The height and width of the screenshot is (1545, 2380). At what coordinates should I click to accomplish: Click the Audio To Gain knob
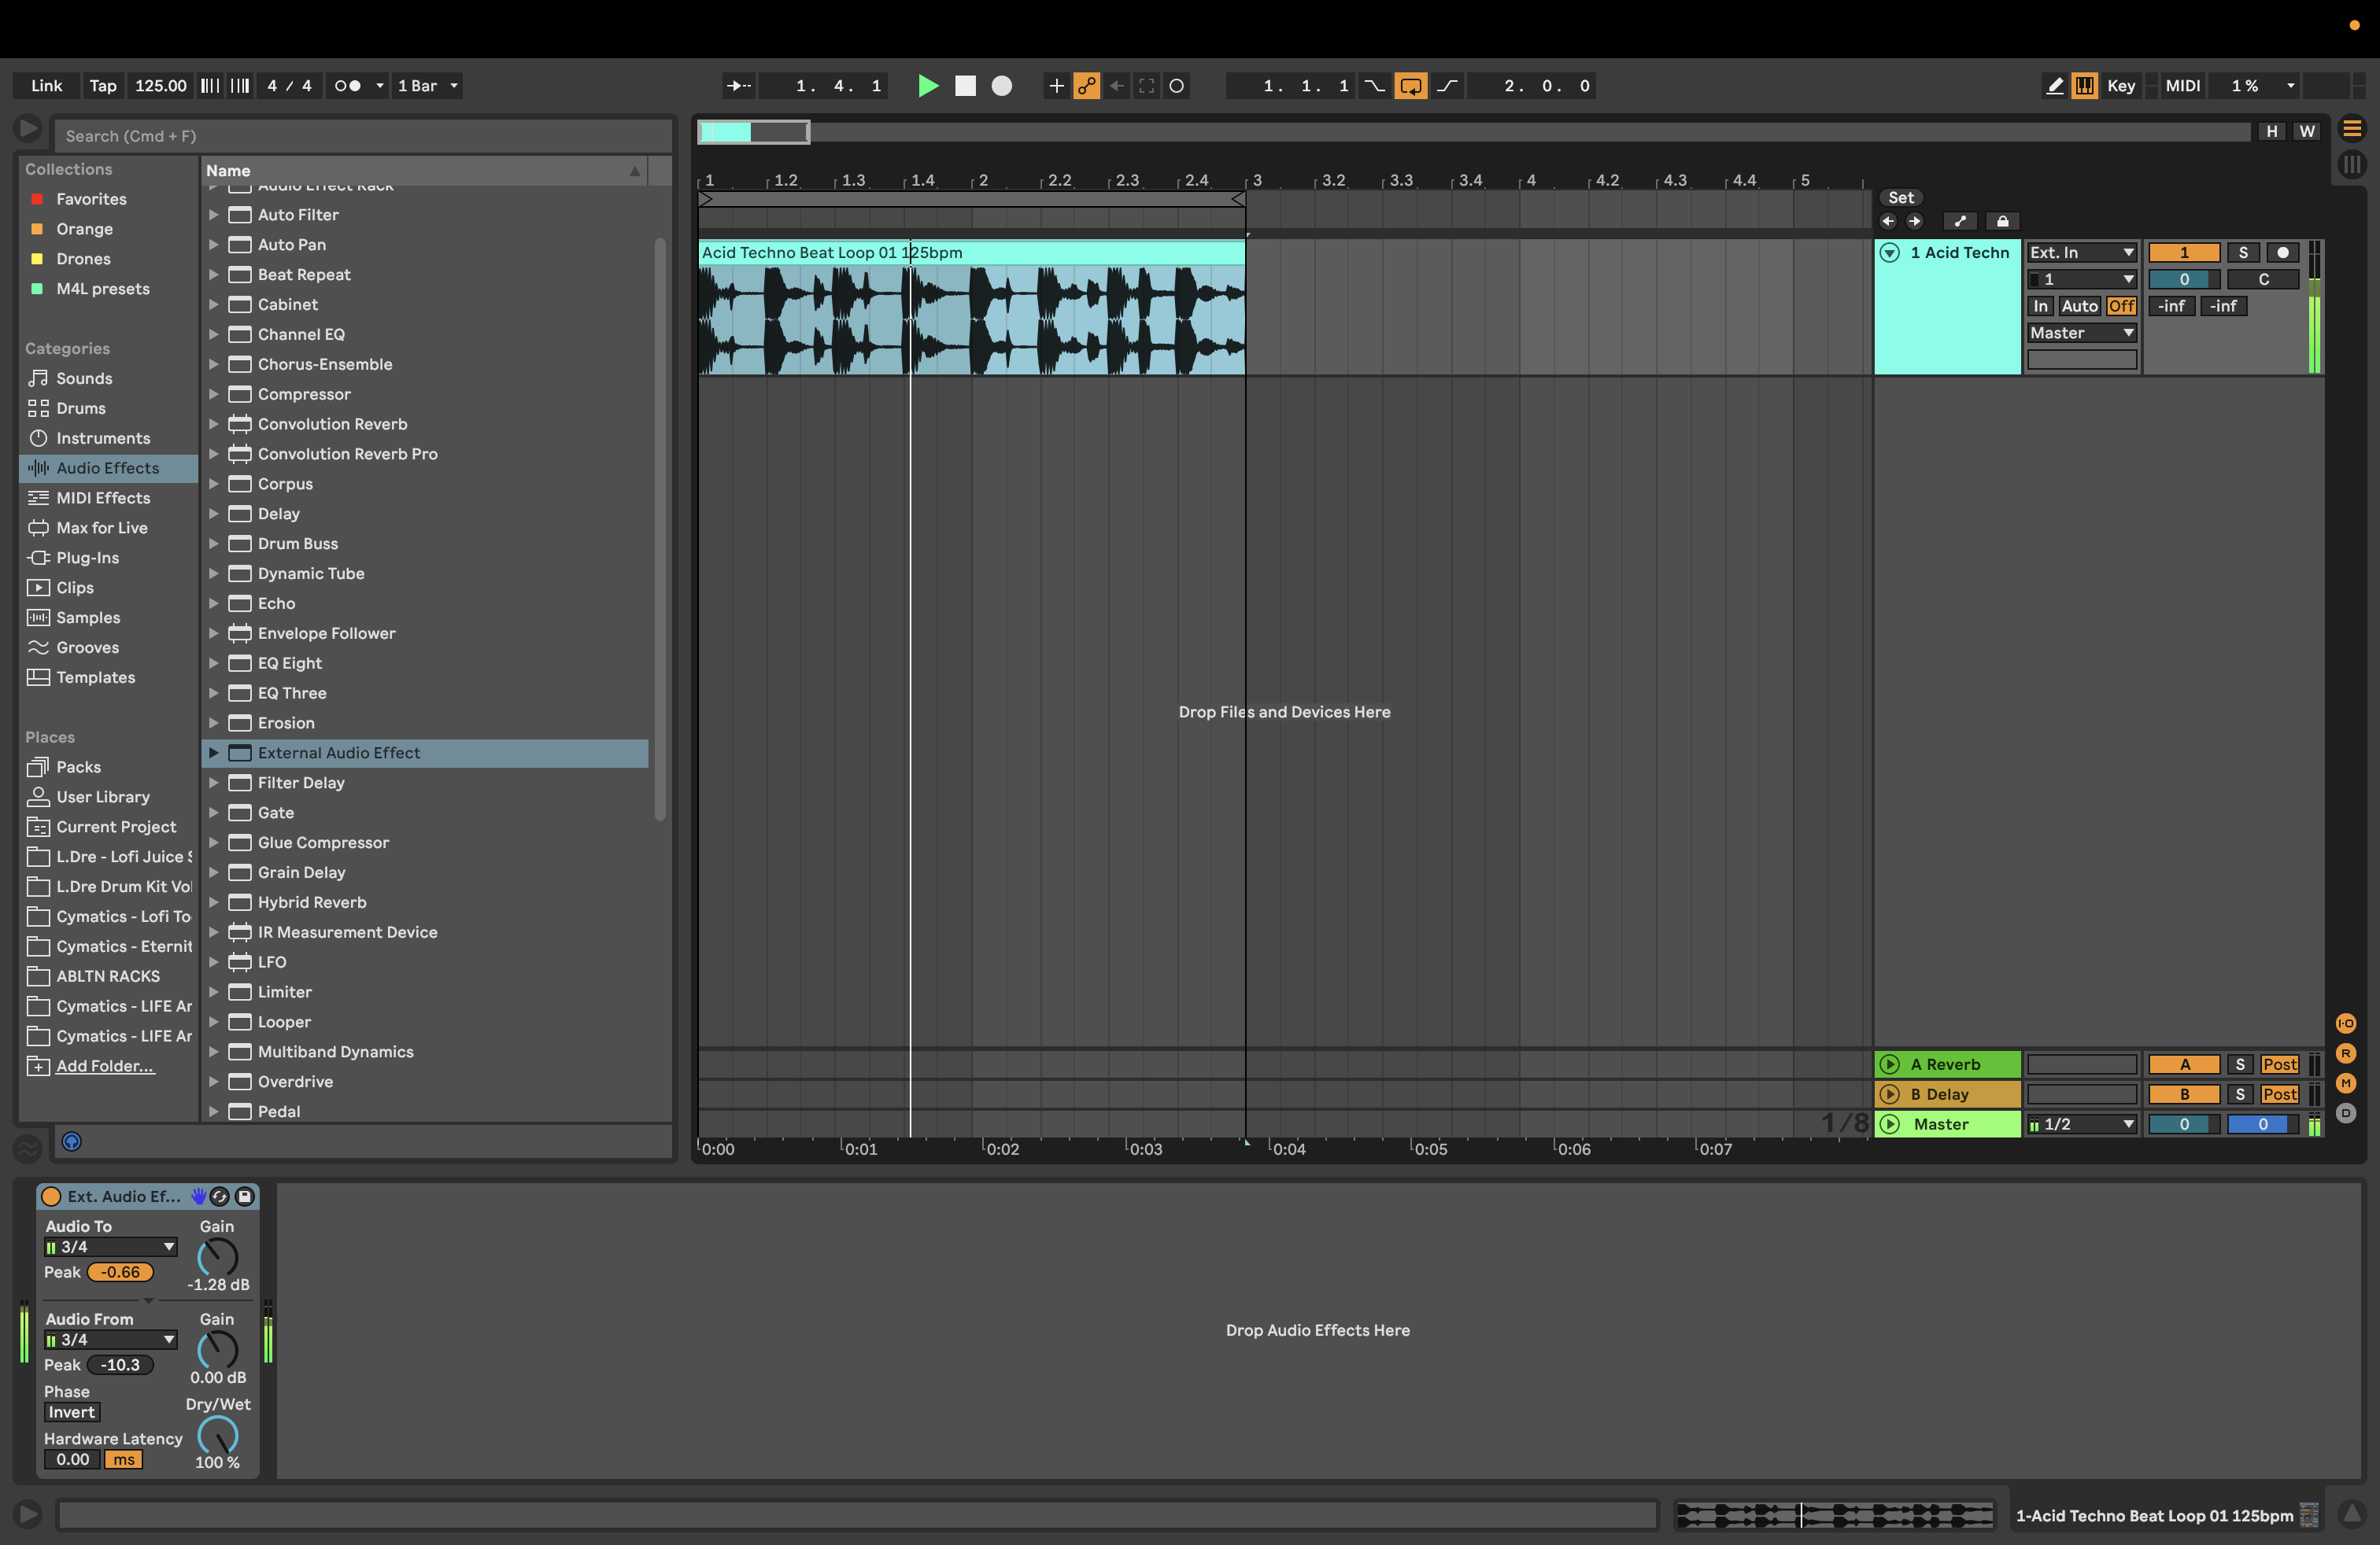click(x=217, y=1257)
